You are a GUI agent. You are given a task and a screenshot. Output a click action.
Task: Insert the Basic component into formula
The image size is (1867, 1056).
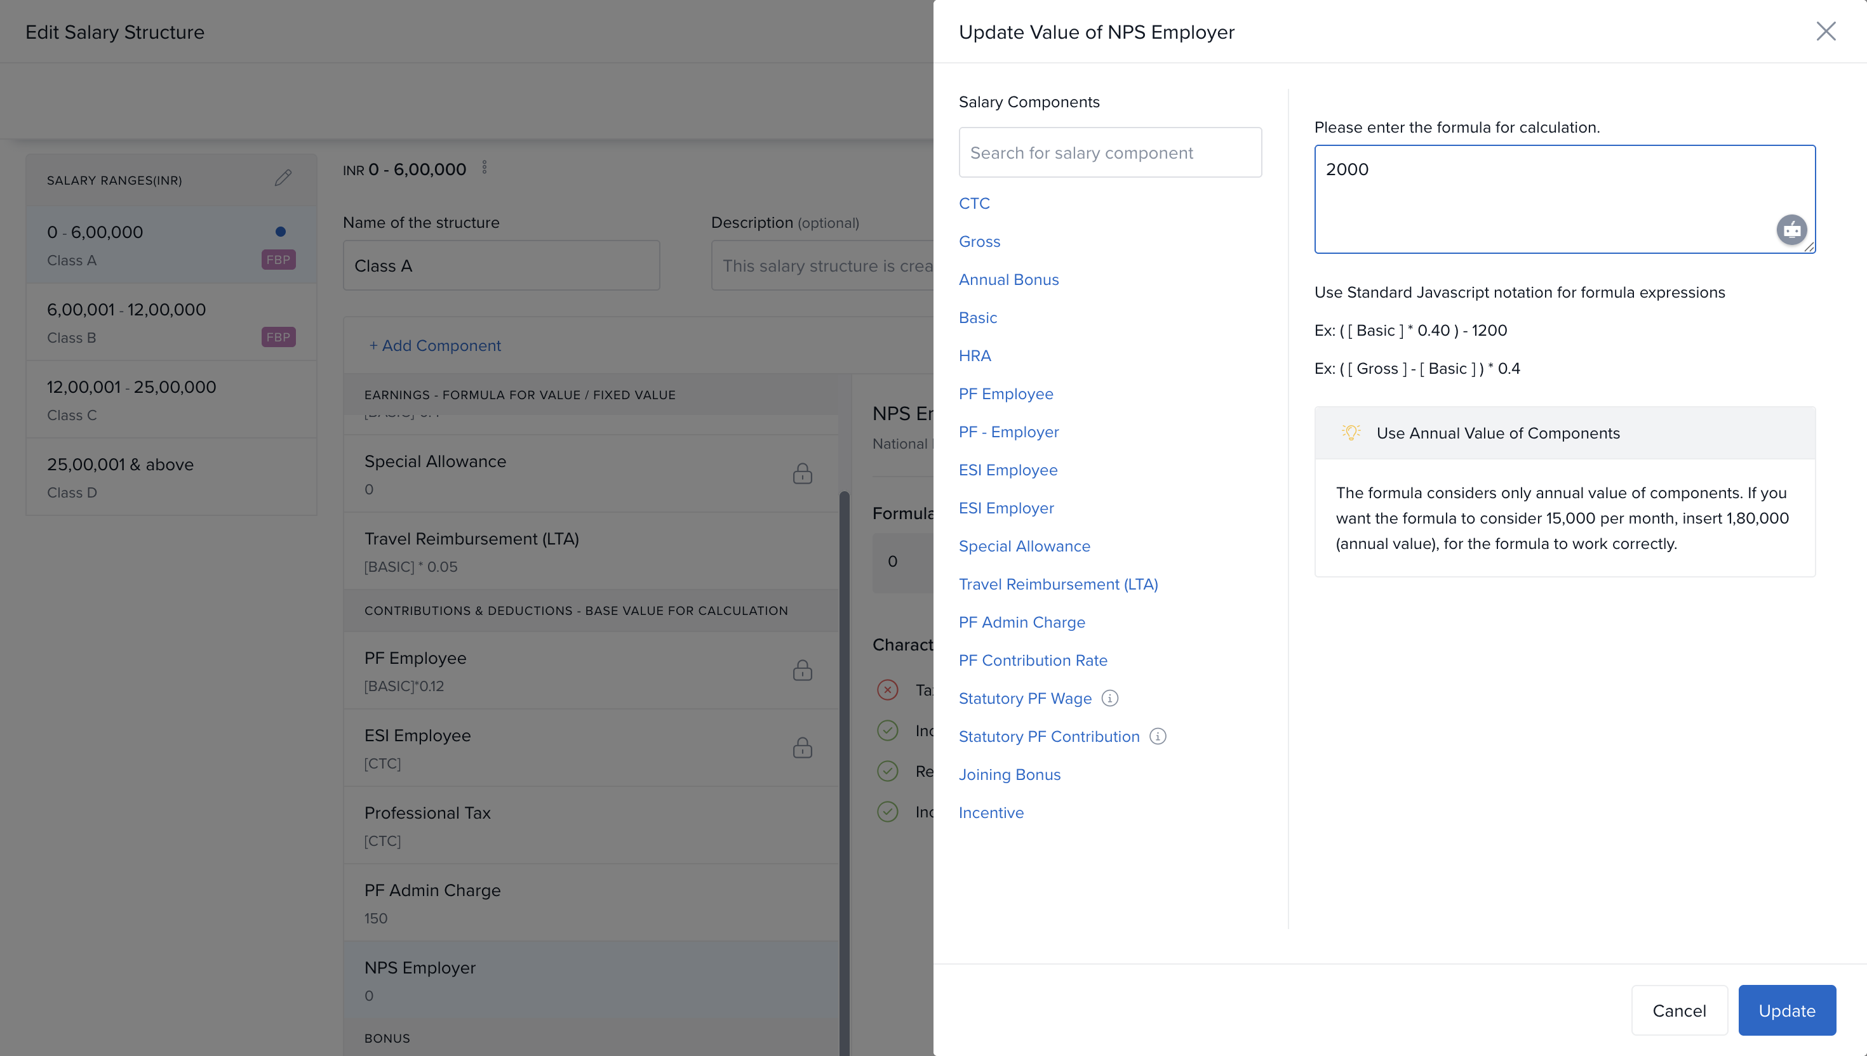(977, 318)
